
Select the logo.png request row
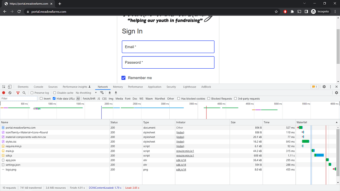[x=148, y=169]
